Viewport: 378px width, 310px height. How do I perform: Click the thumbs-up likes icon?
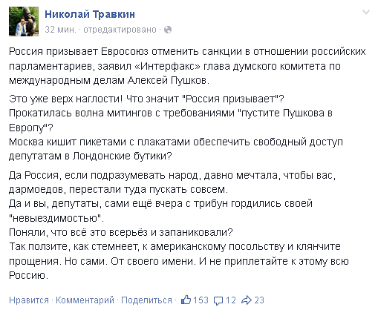[186, 300]
